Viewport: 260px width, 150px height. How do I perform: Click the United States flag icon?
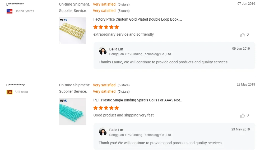(10, 11)
